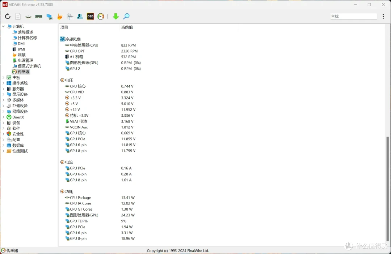Viewport: 391px width, 254px height.
Task: Select 数据库 in the tree
Action: click(18, 146)
